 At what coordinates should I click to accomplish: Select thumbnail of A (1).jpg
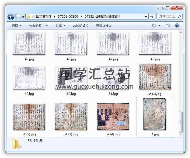coord(155,77)
